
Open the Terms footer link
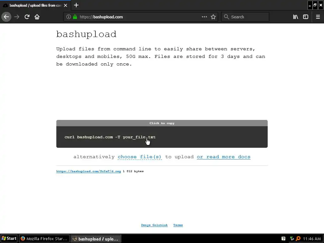(178, 225)
